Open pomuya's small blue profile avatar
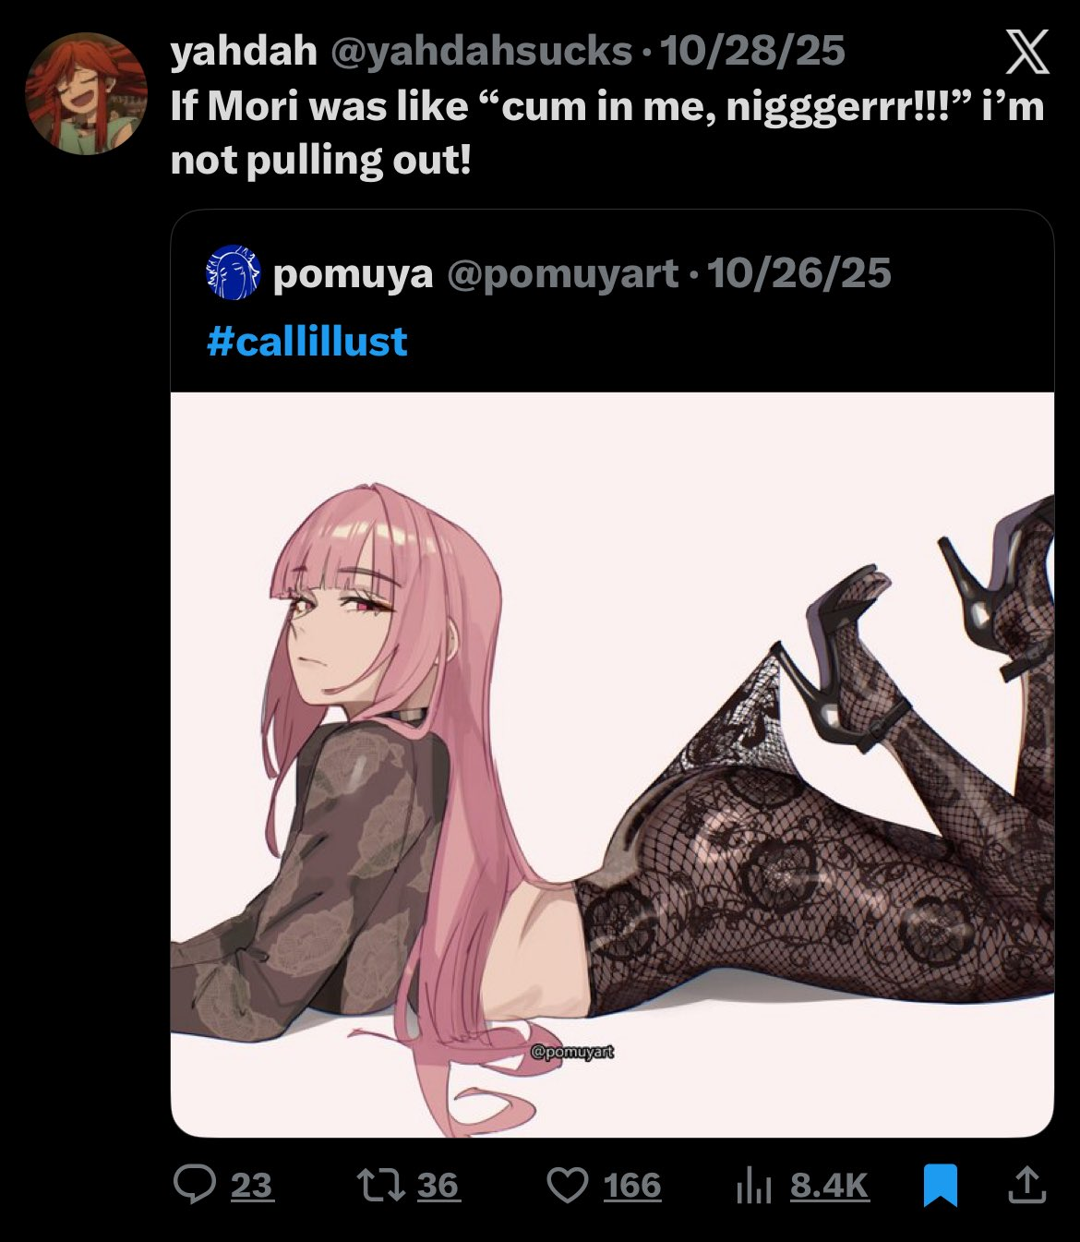The image size is (1080, 1242). coord(233,272)
